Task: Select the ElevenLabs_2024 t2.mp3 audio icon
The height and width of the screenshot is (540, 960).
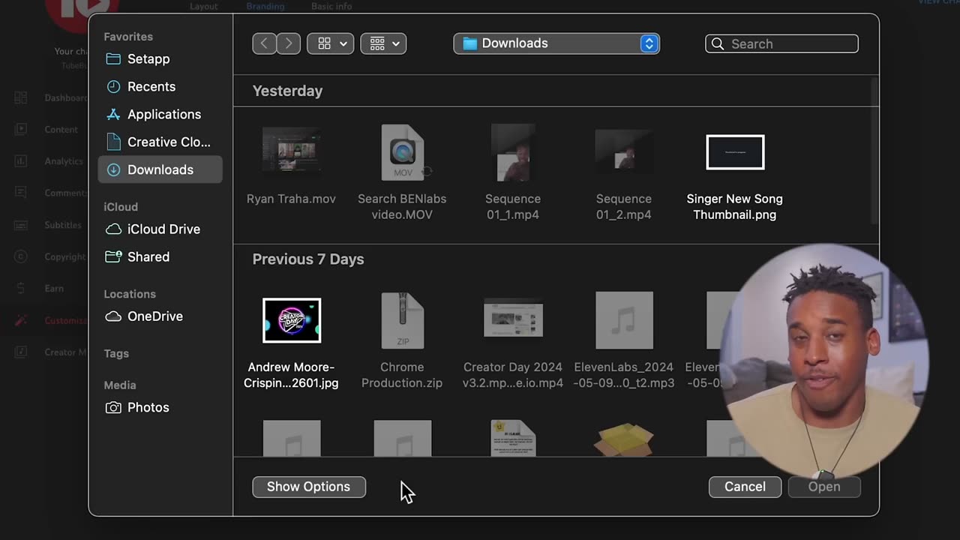Action: [624, 320]
